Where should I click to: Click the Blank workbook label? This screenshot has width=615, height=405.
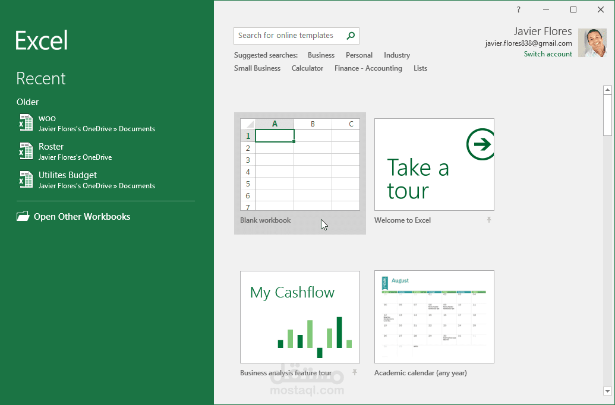click(x=265, y=220)
